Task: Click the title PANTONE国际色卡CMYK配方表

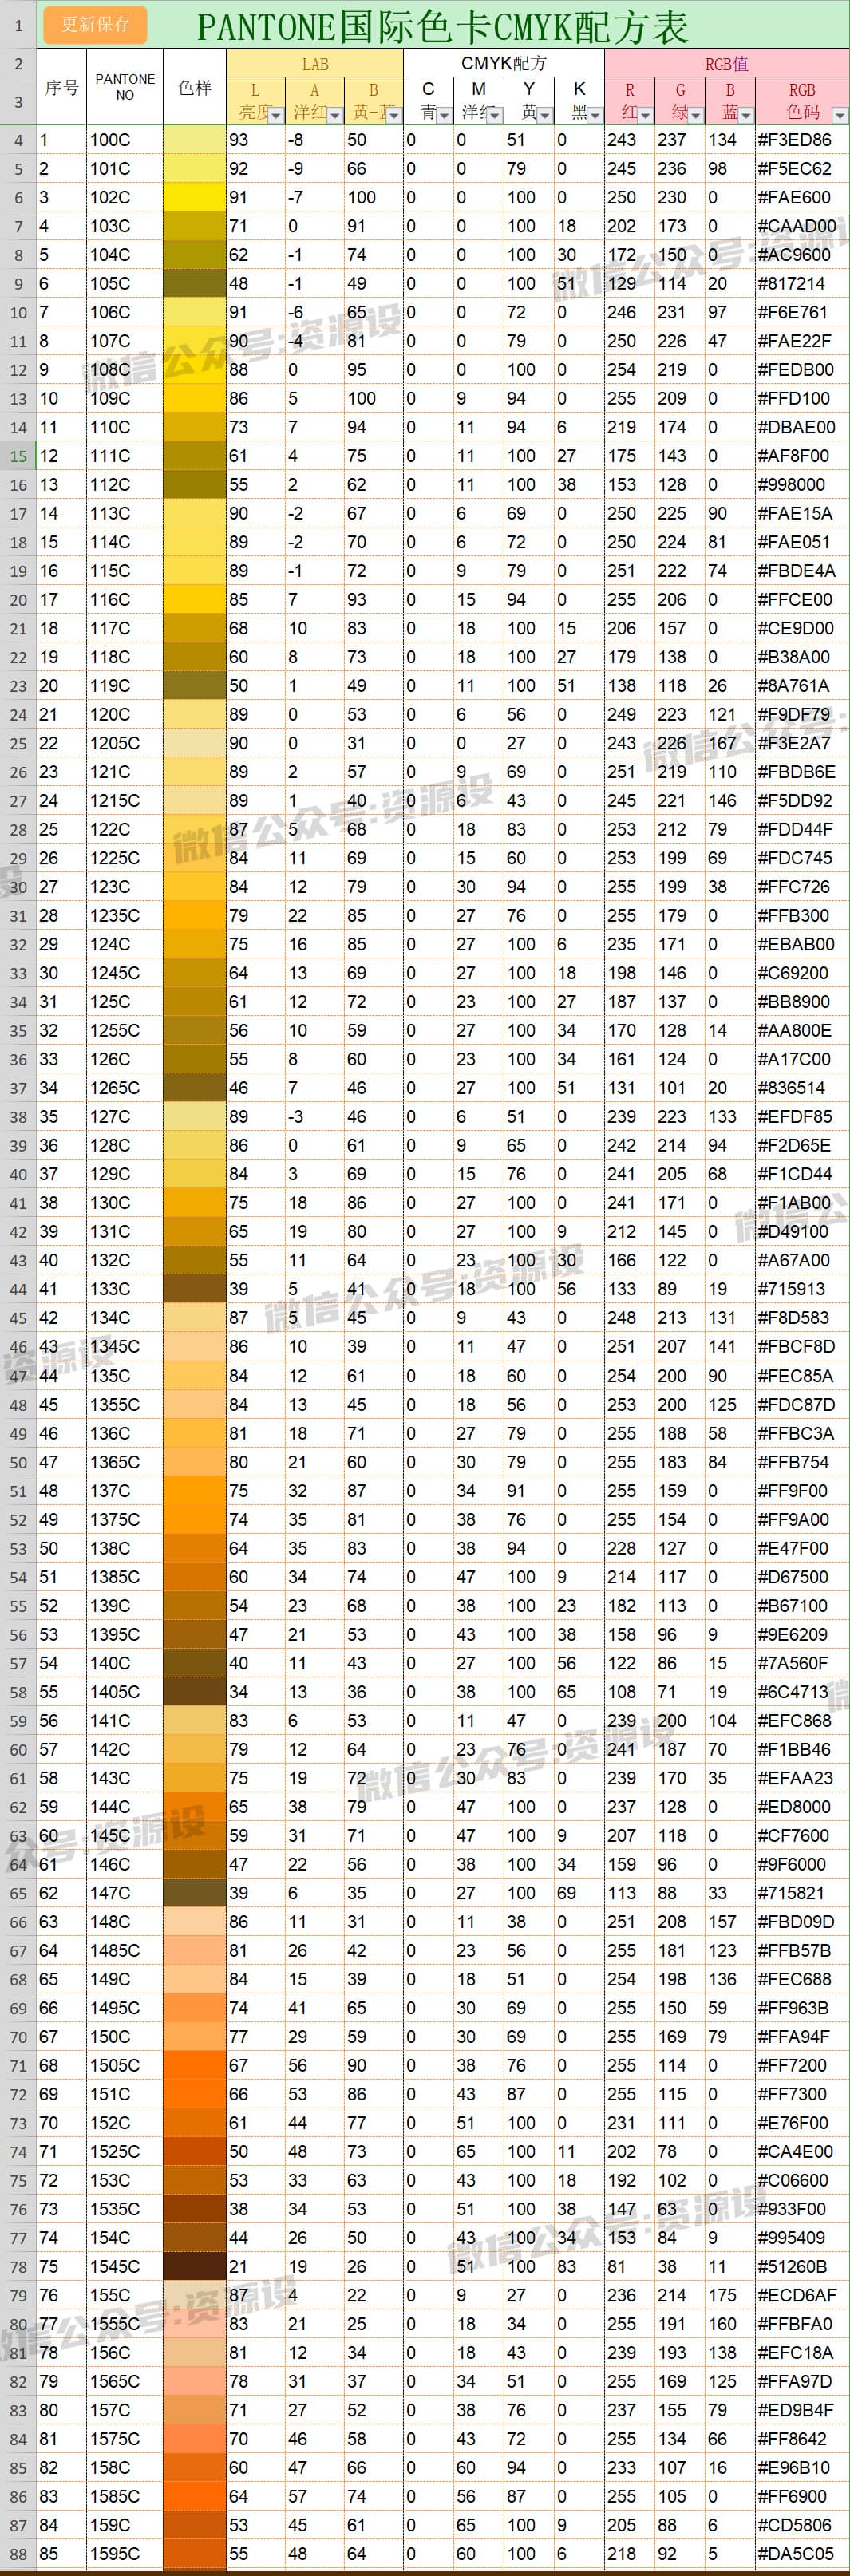Action: tap(442, 27)
